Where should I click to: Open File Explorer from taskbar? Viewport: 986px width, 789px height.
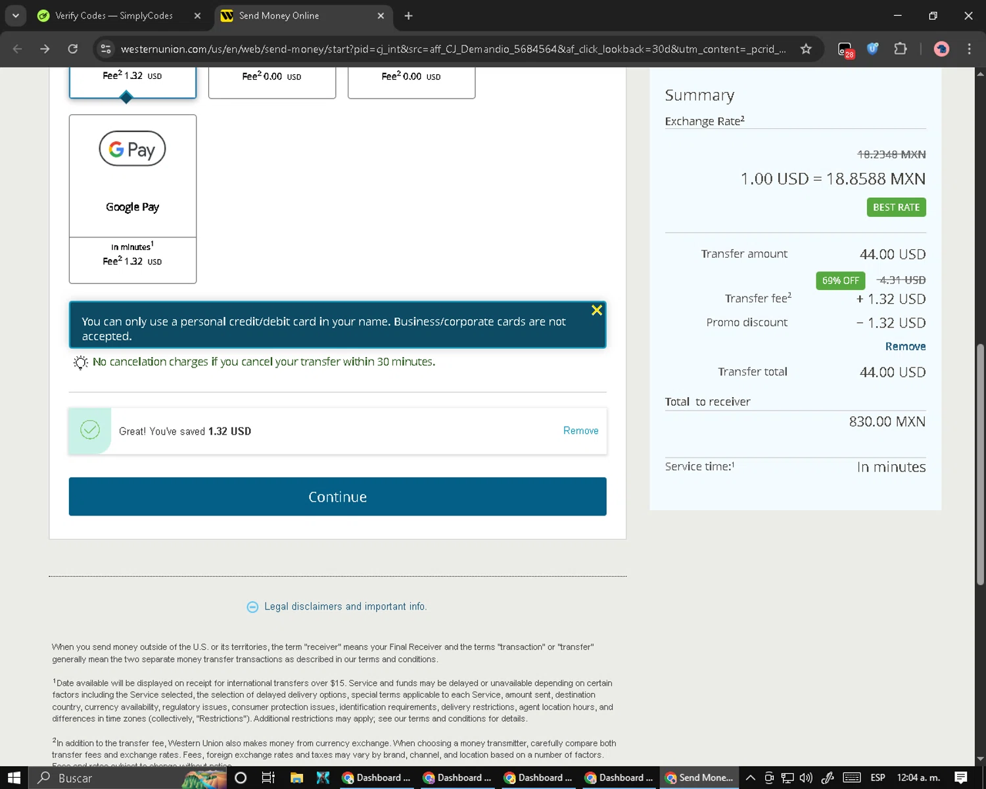point(296,778)
